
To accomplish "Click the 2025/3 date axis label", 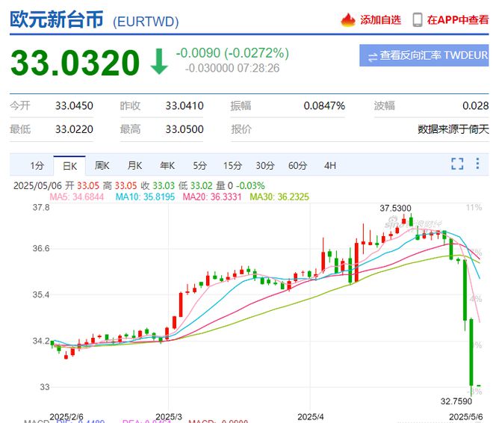I will click(169, 417).
